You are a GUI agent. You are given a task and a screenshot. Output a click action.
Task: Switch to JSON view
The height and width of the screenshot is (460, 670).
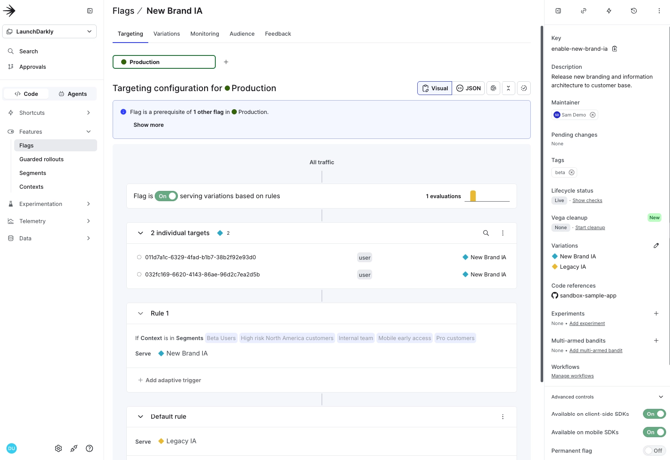point(468,88)
